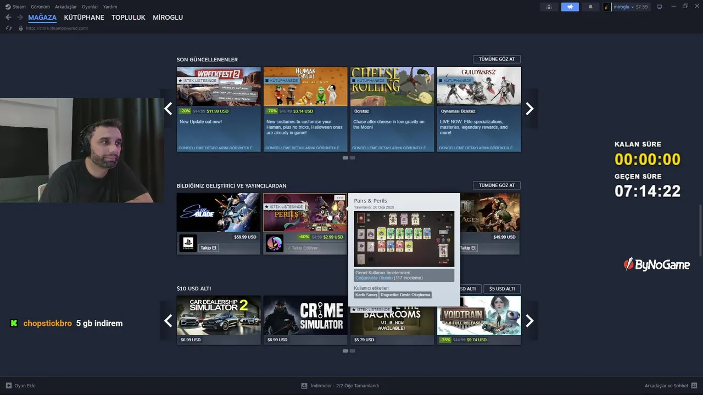Screen dimensions: 703x395
Task: Click the page vertical scrollbar thumb
Action: [x=700, y=230]
